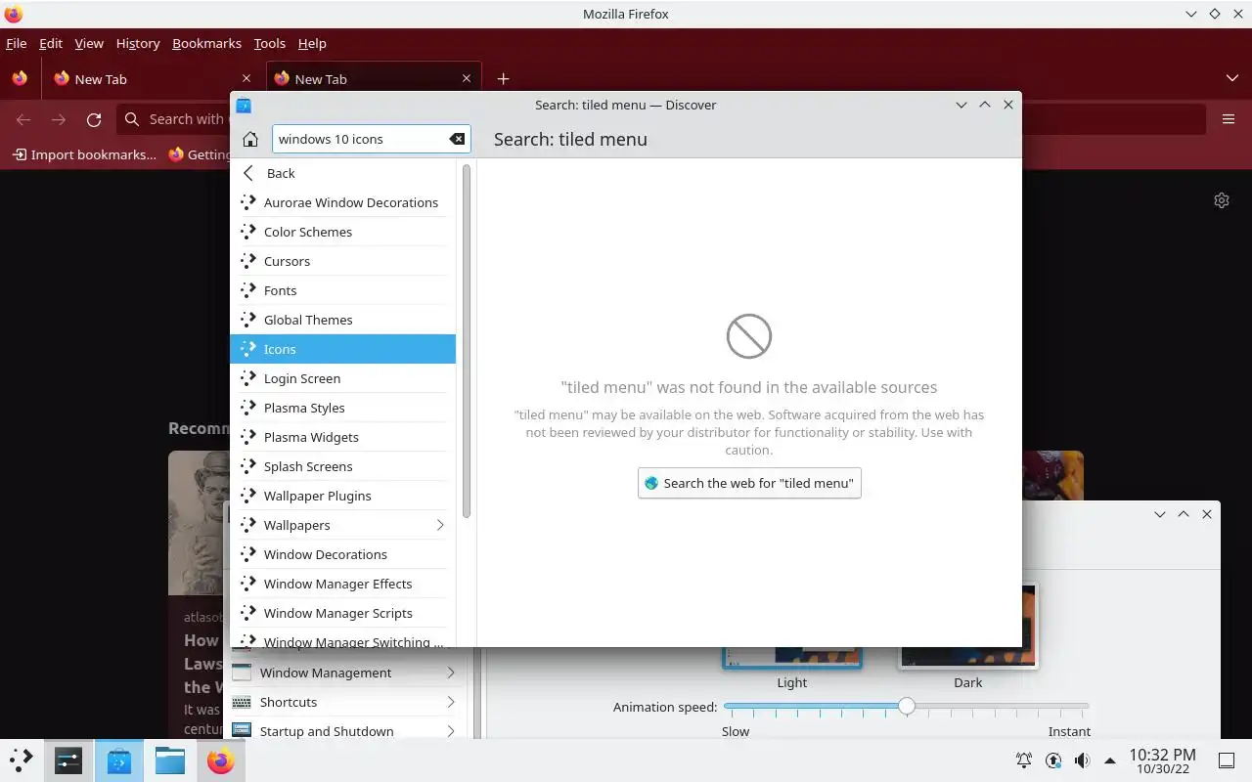Open a new Firefox tab with plus
Viewport: 1252px width, 782px height.
pos(503,79)
